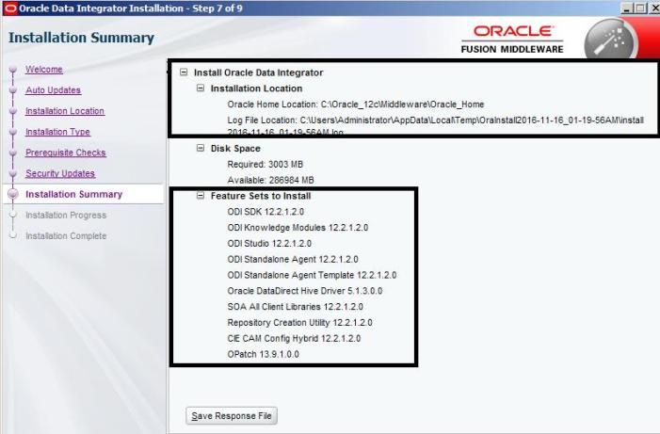Select the Required: 3003 MB row
Image resolution: width=660 pixels, height=434 pixels.
[266, 164]
